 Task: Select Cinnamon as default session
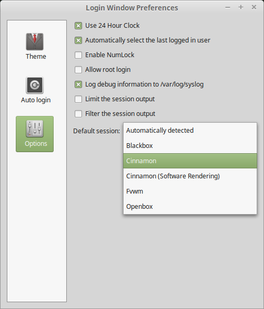pyautogui.click(x=190, y=161)
